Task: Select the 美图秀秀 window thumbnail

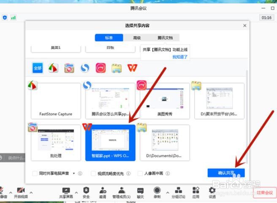Action: pos(165,101)
